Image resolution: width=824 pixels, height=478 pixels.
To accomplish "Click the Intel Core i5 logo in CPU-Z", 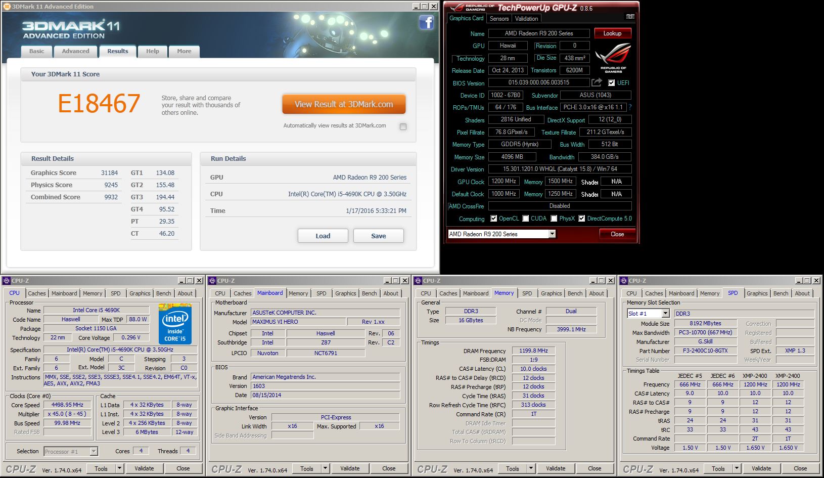I will 175,324.
